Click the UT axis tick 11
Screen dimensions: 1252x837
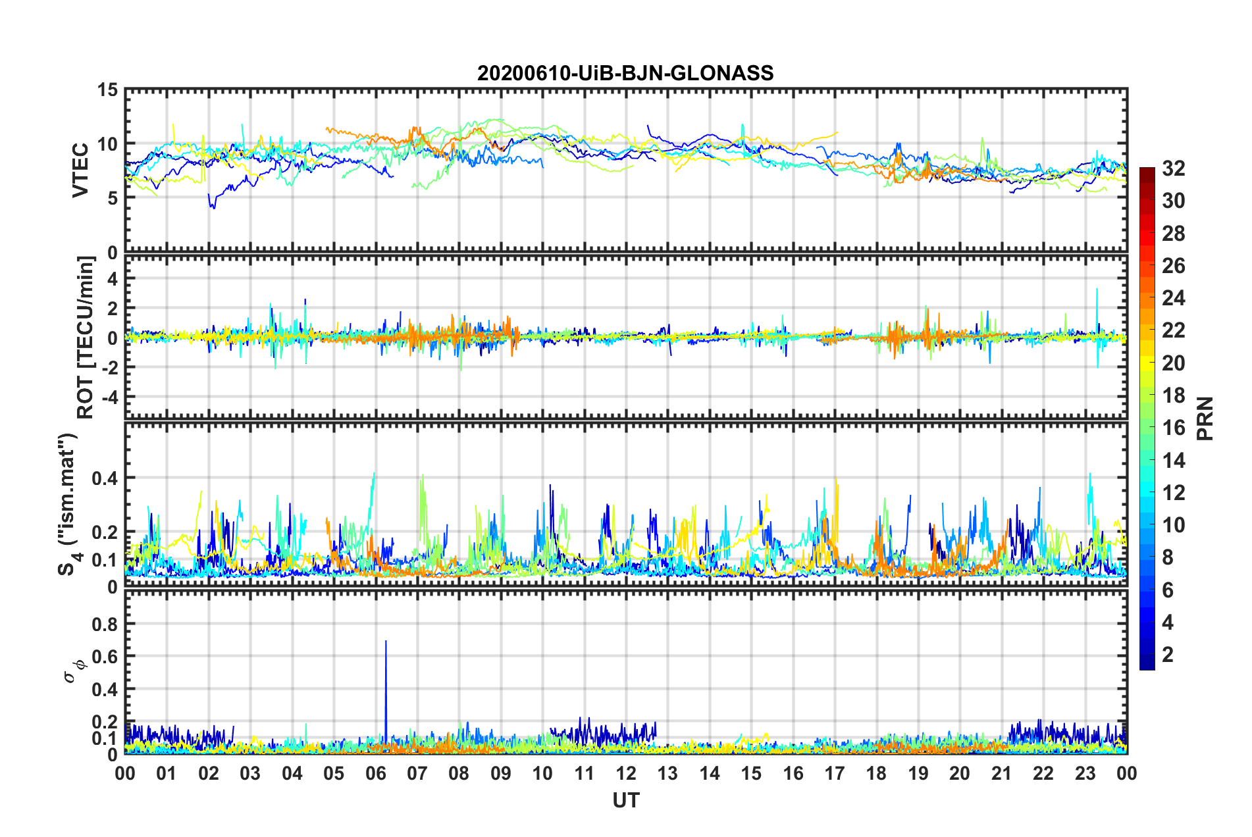[x=585, y=773]
